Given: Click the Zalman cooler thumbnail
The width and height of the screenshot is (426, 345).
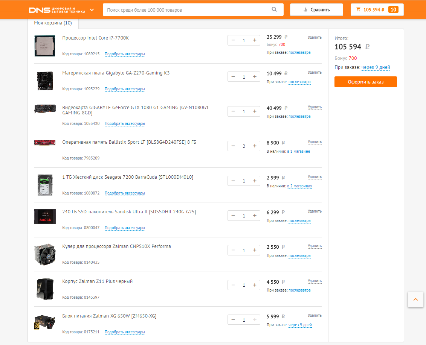Looking at the screenshot, I should [x=45, y=254].
